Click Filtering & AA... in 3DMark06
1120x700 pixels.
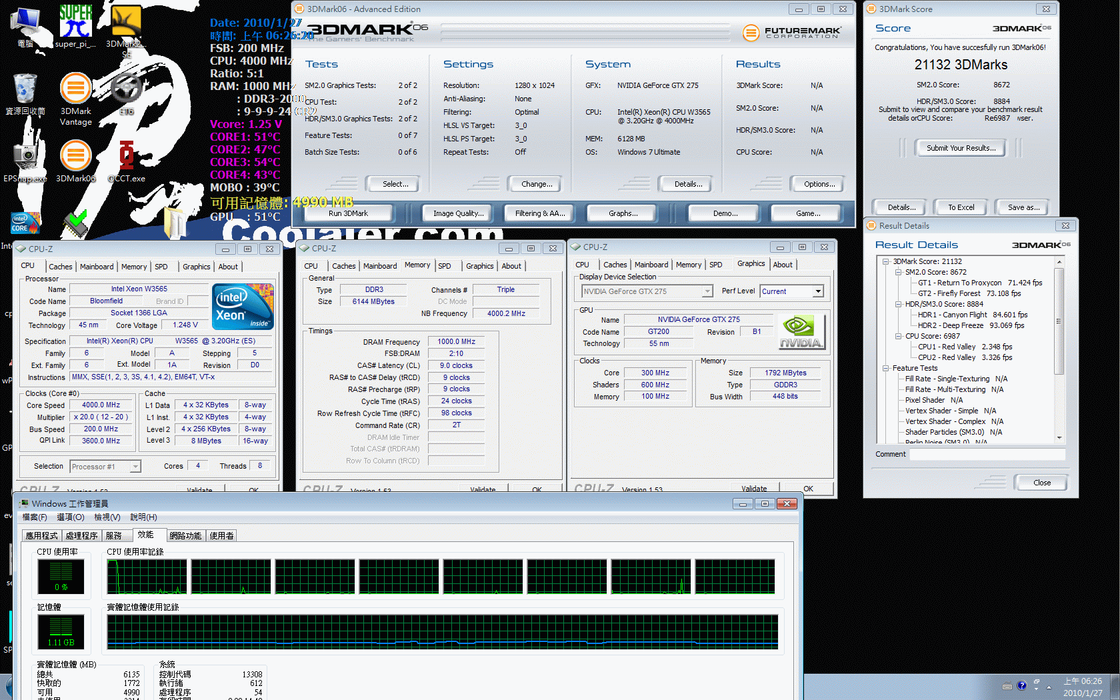pyautogui.click(x=540, y=213)
